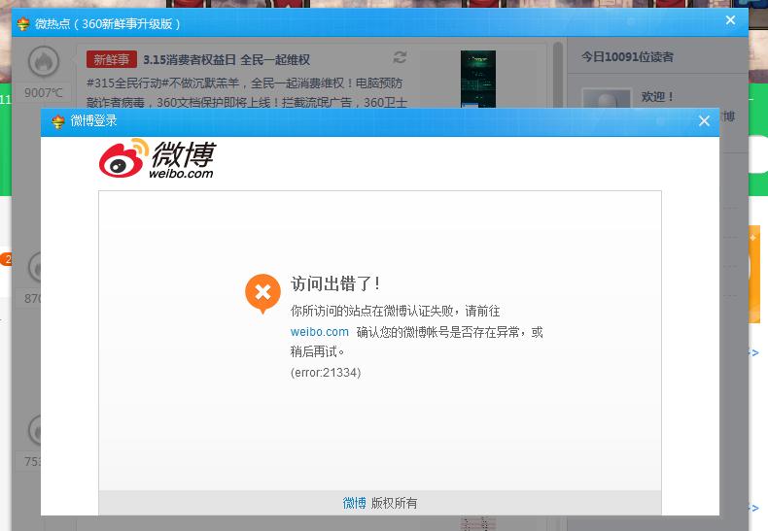The height and width of the screenshot is (531, 768).
Task: Click the partially hidden flame icon above 870
Action: tap(35, 268)
